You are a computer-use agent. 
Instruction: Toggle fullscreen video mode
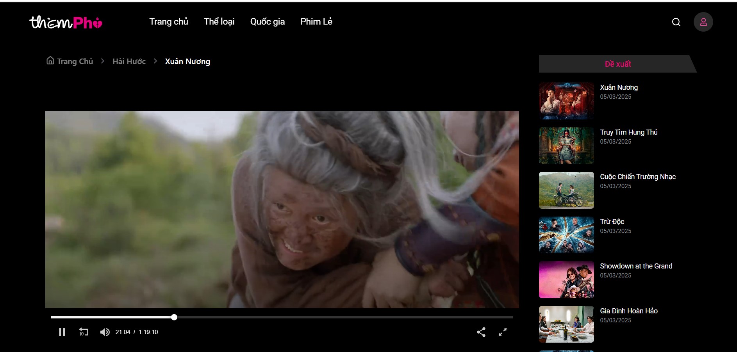(x=503, y=332)
